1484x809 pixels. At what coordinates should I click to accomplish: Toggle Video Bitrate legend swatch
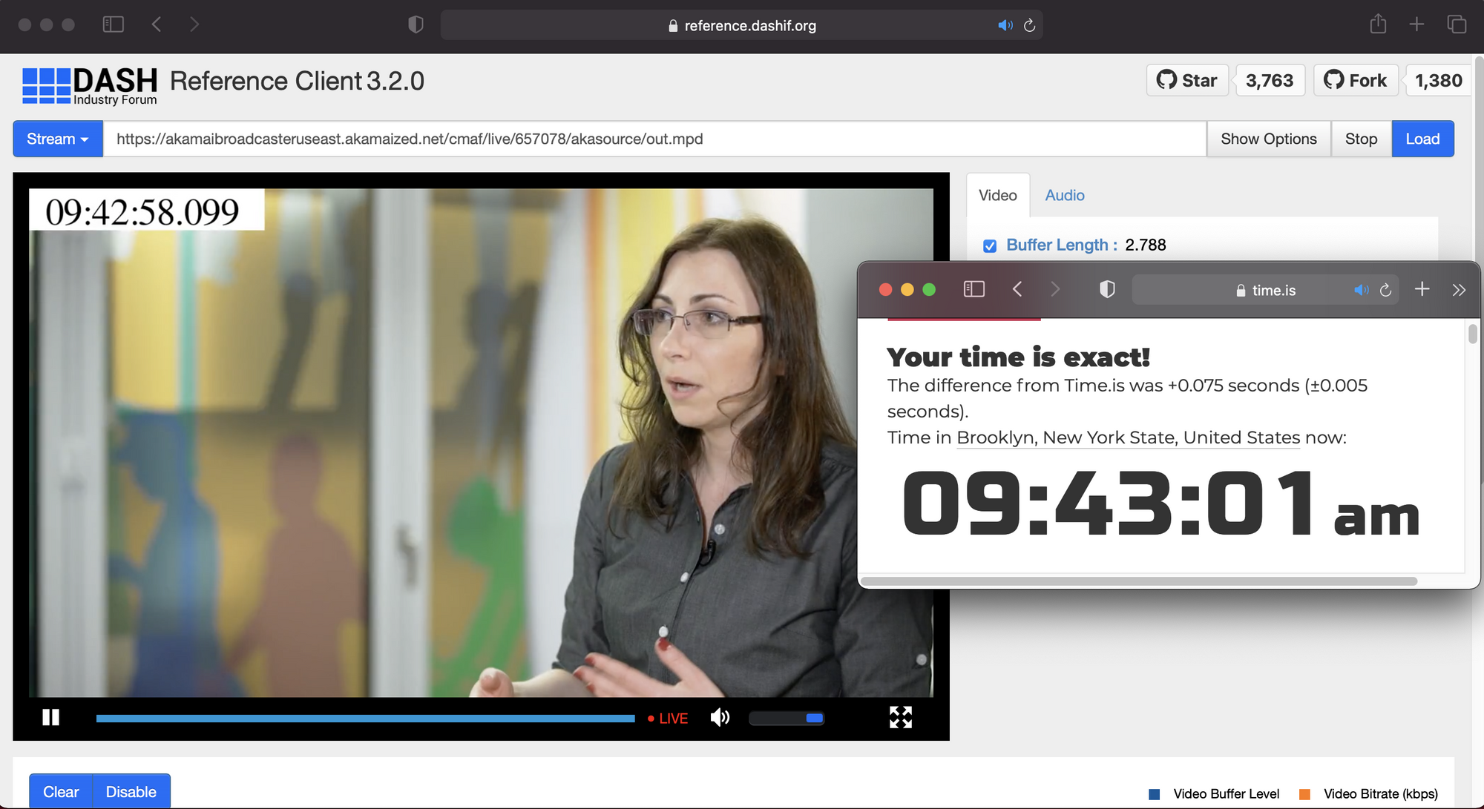(x=1304, y=794)
